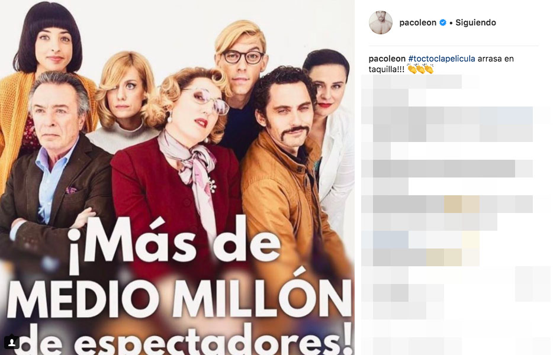Viewport: 553px width, 355px height.
Task: Click the blue verified badge beside pacoleon
Action: [x=443, y=22]
